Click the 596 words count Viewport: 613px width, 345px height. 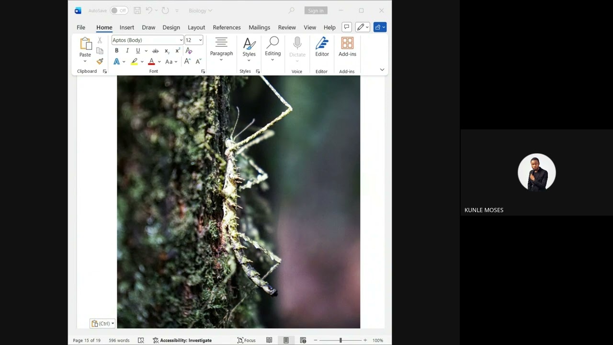click(x=119, y=340)
